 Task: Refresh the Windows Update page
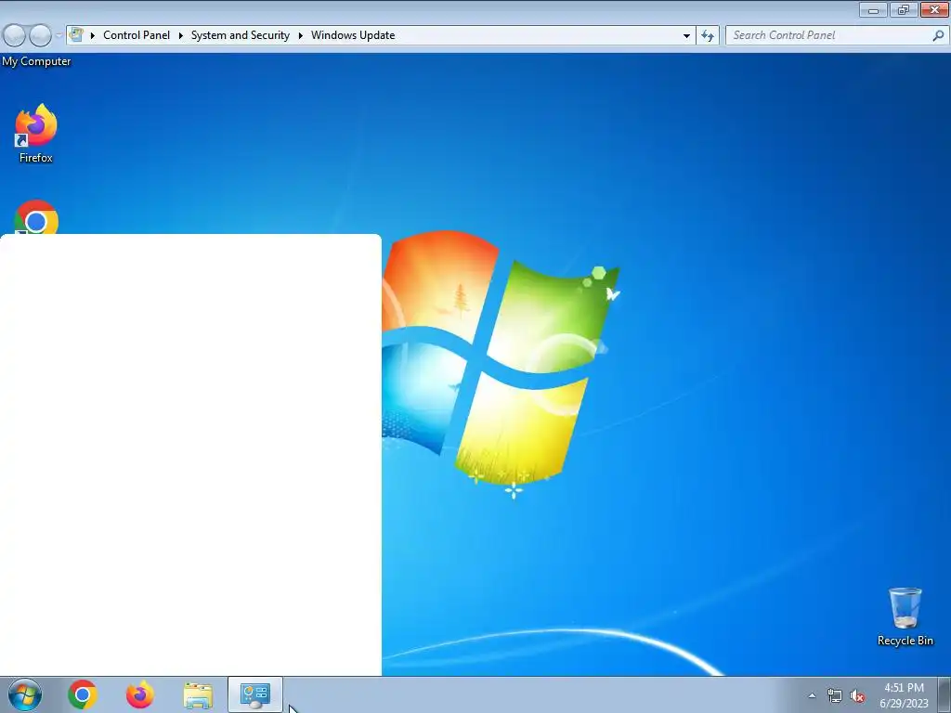point(708,35)
